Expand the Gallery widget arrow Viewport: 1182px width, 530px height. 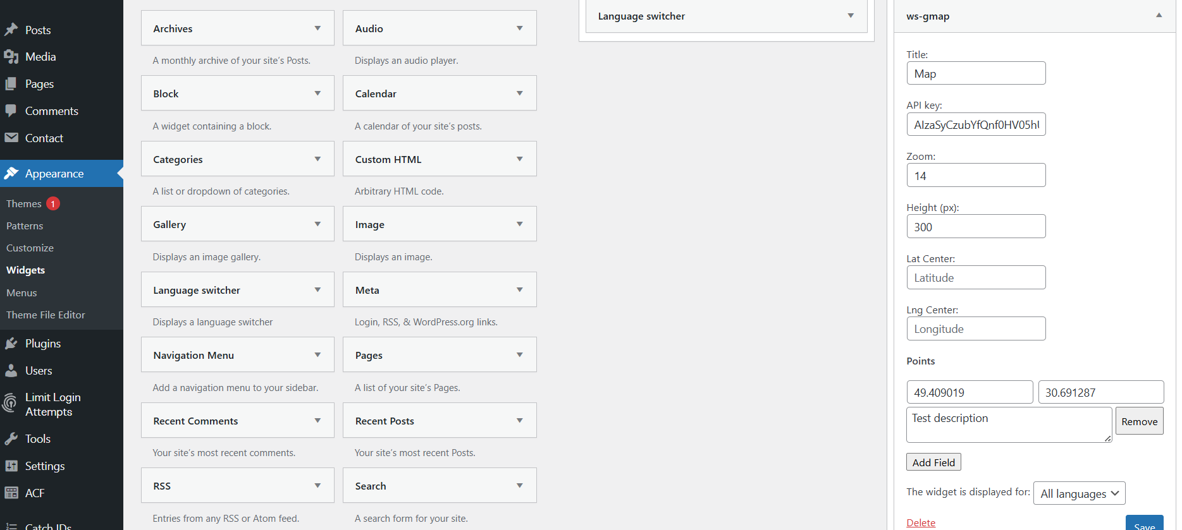point(317,224)
